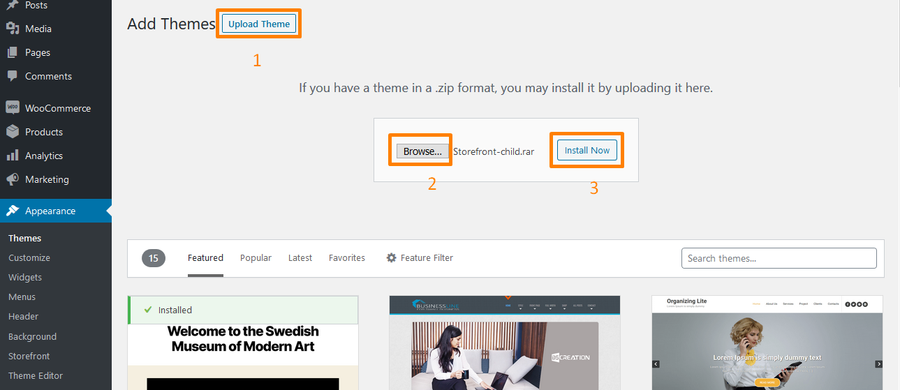Click previous slide arrow on Organizing Lite preview
The width and height of the screenshot is (900, 390).
click(656, 363)
